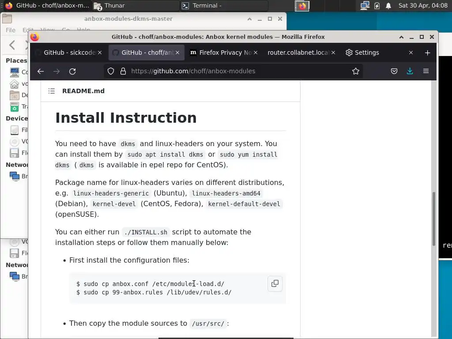This screenshot has width=452, height=339.
Task: Select floppy device icon in lower Thunar window
Action: click(x=15, y=253)
